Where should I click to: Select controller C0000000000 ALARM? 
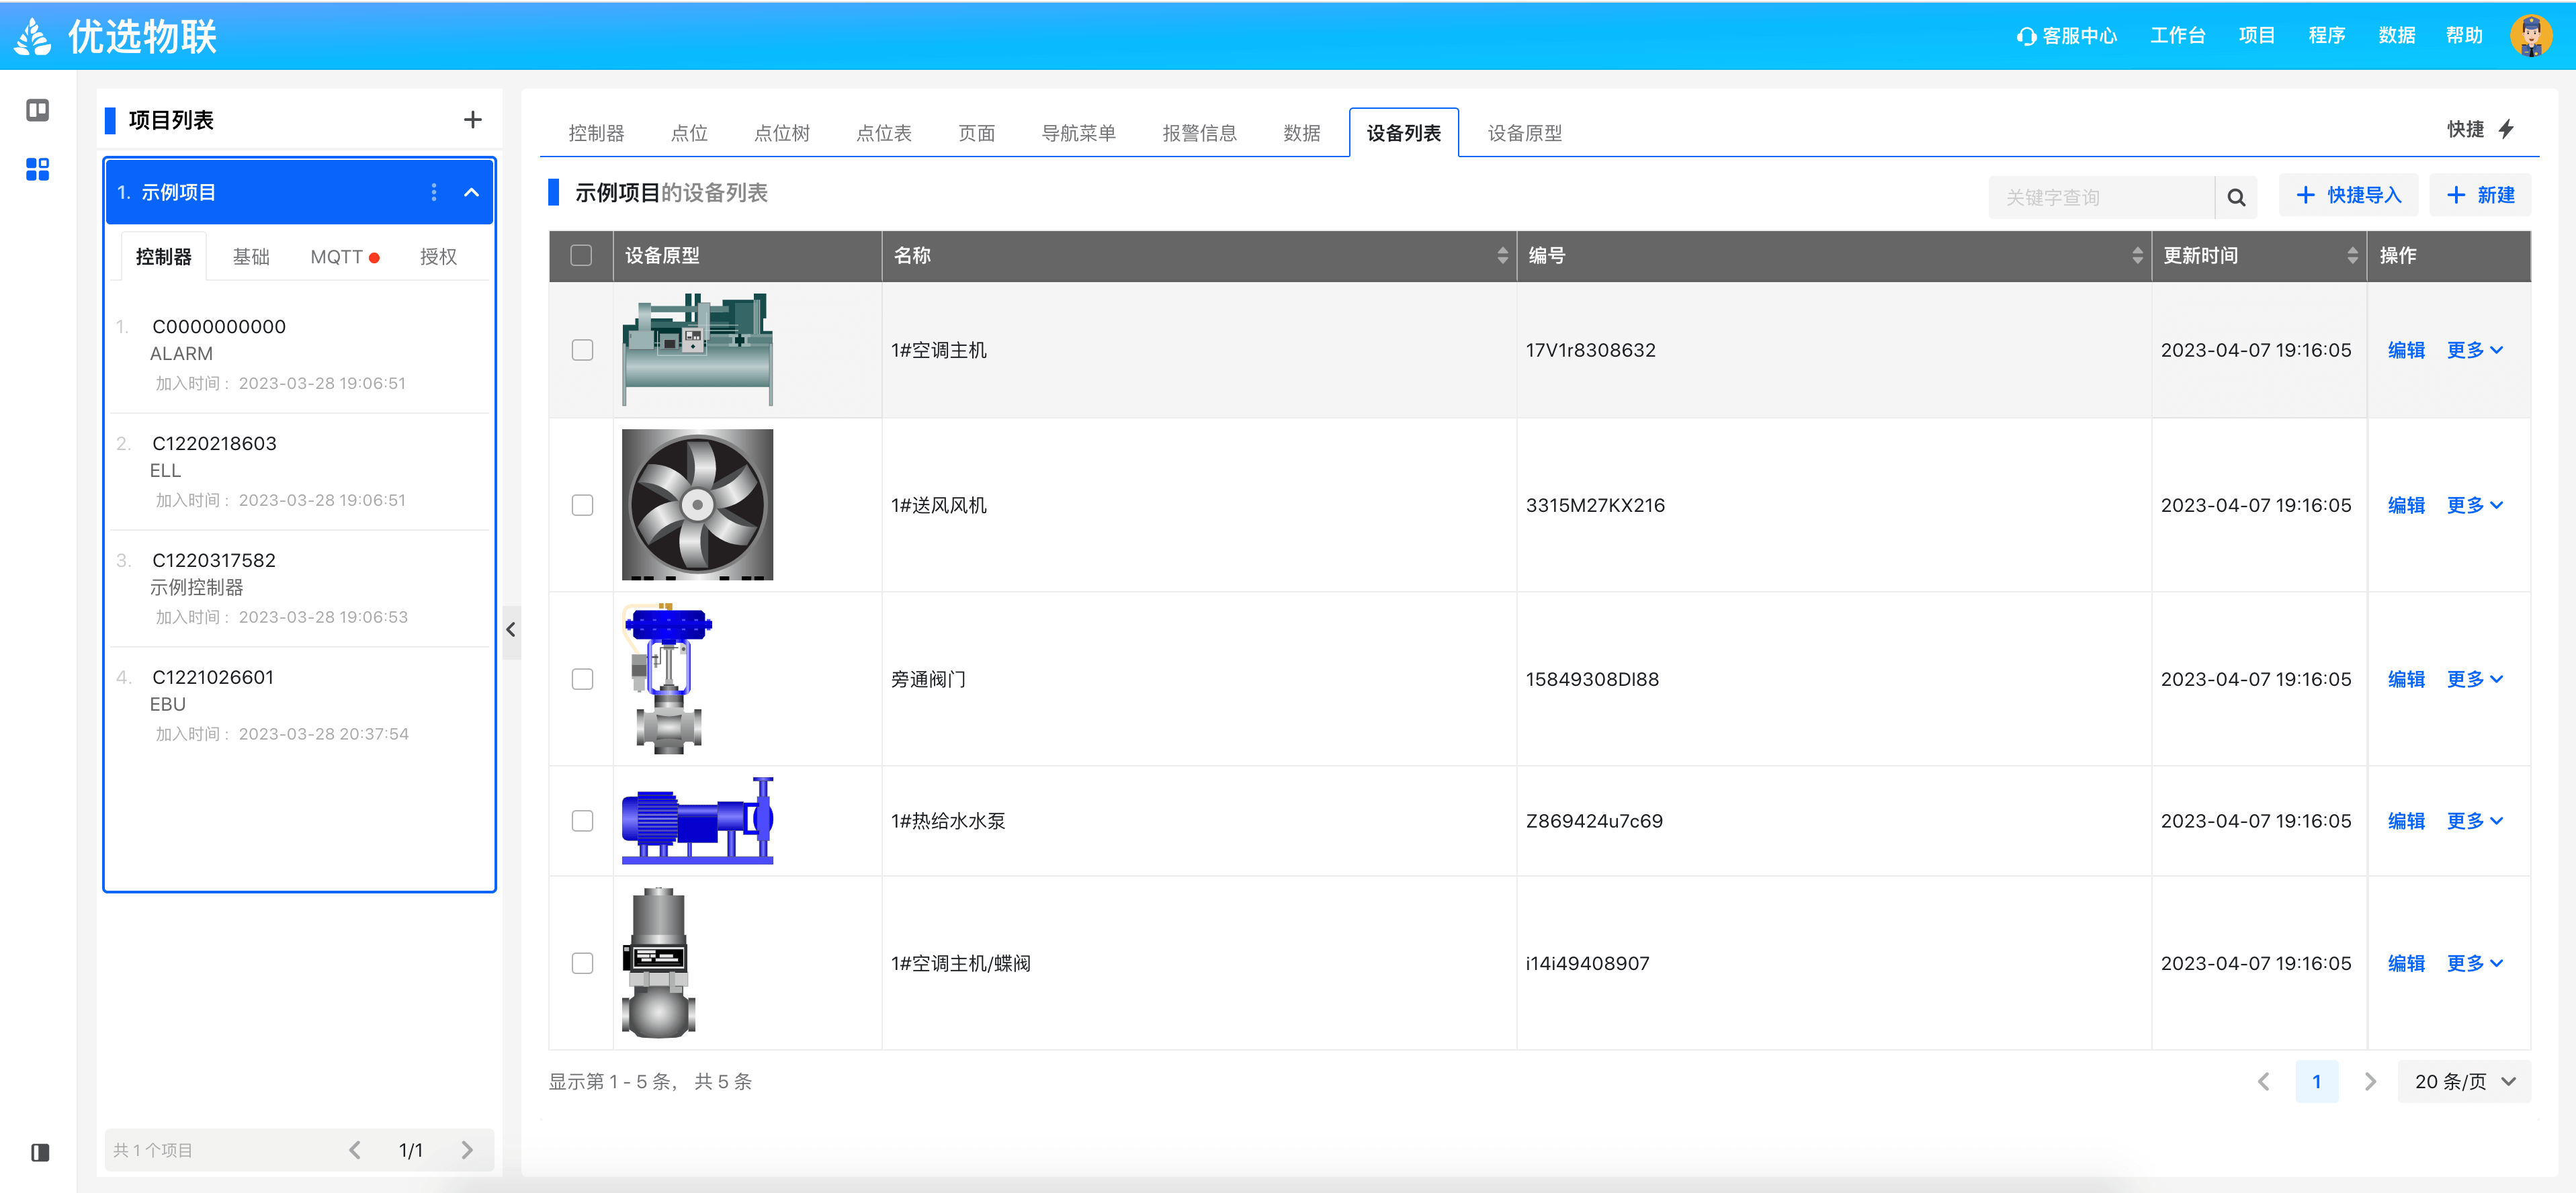tap(300, 354)
